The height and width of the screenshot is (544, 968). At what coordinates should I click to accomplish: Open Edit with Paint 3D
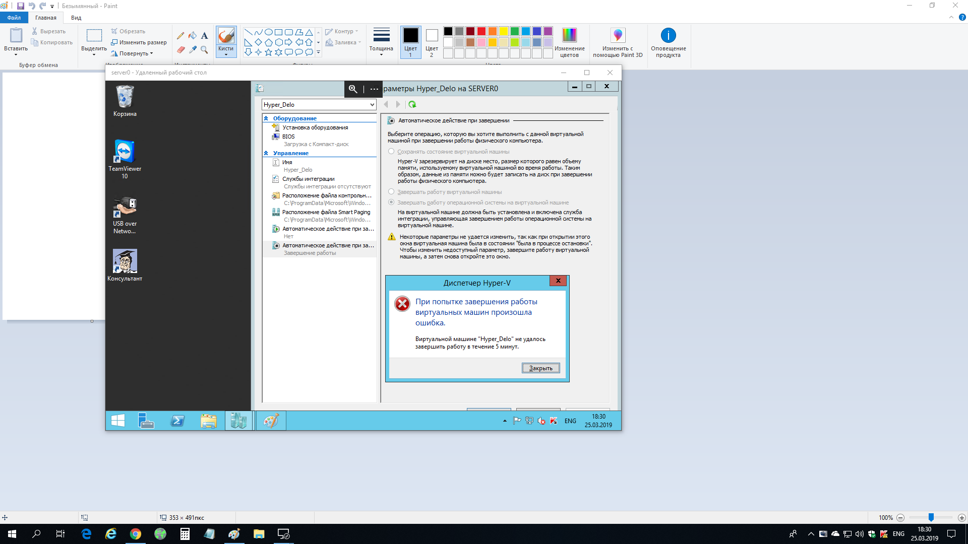click(618, 42)
